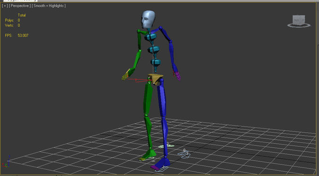This screenshot has height=176, width=319.
Task: Open the Smooth + Highlights shading menu
Action: pyautogui.click(x=49, y=6)
